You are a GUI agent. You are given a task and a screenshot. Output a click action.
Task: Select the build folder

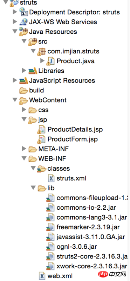(36, 90)
